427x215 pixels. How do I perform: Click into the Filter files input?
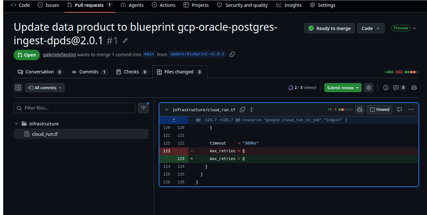point(75,108)
